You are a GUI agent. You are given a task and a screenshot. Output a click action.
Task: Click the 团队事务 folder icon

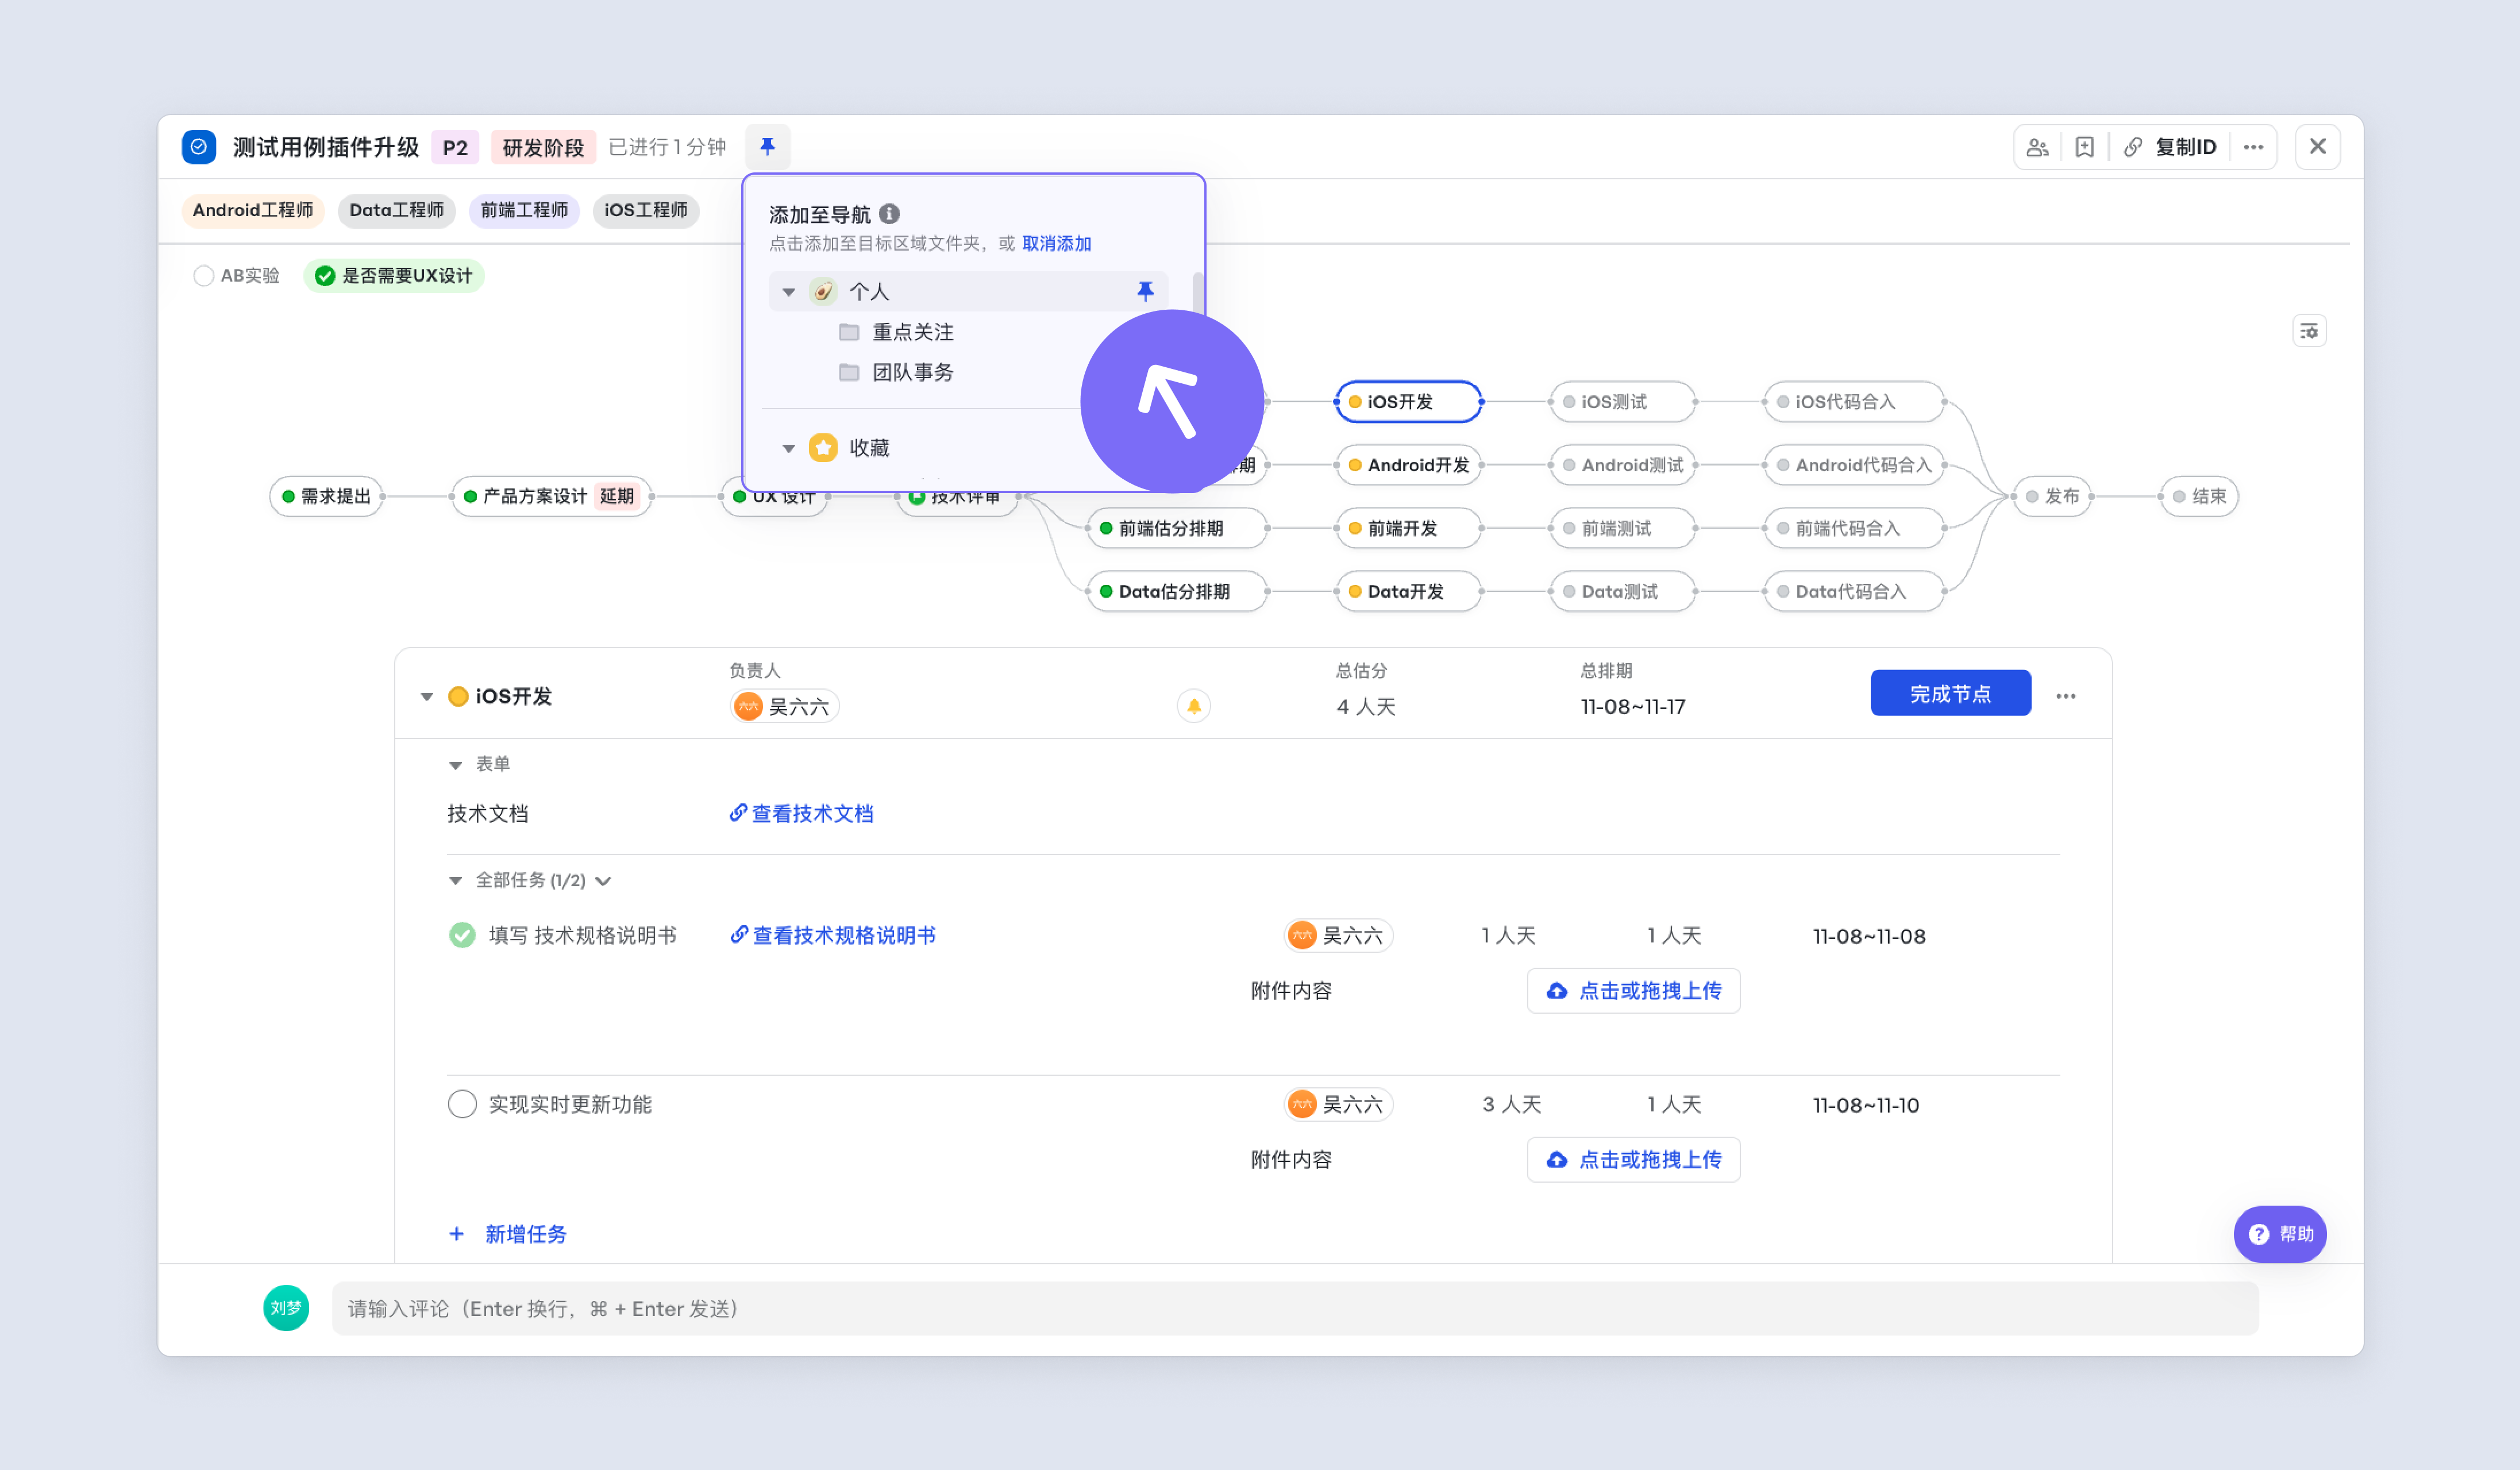849,373
